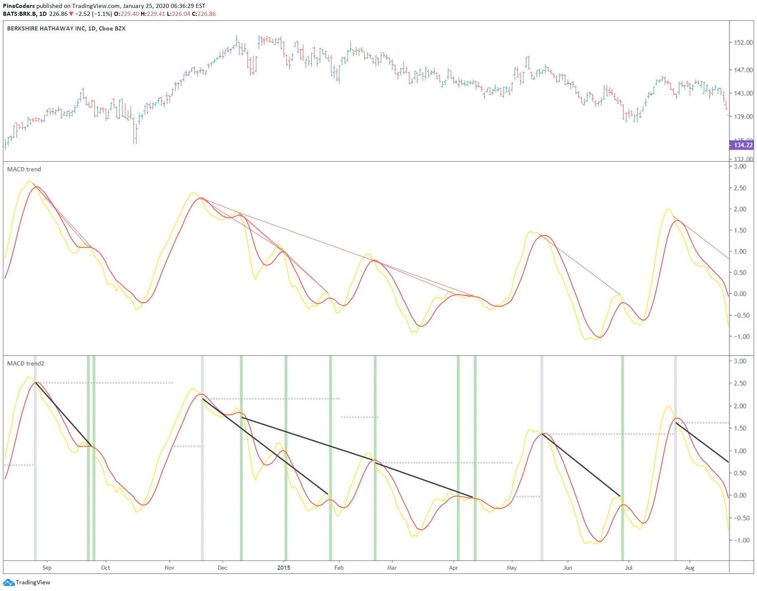Click the Jul label on time axis
The height and width of the screenshot is (591, 757).
pos(628,568)
